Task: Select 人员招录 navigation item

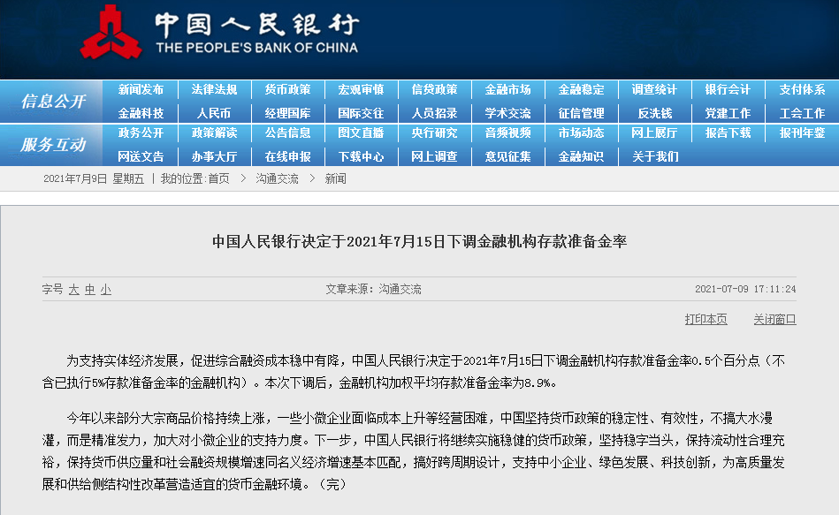Action: click(434, 113)
